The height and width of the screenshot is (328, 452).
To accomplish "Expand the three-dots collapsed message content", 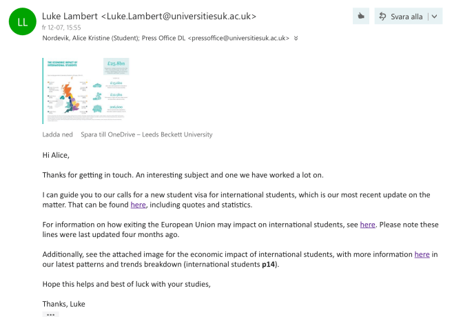I will [x=50, y=315].
